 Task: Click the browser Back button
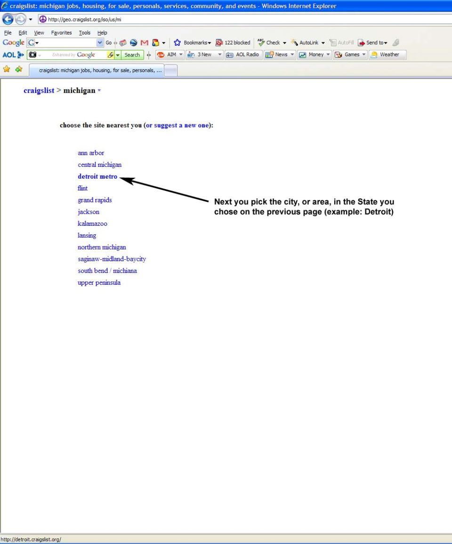coord(8,19)
